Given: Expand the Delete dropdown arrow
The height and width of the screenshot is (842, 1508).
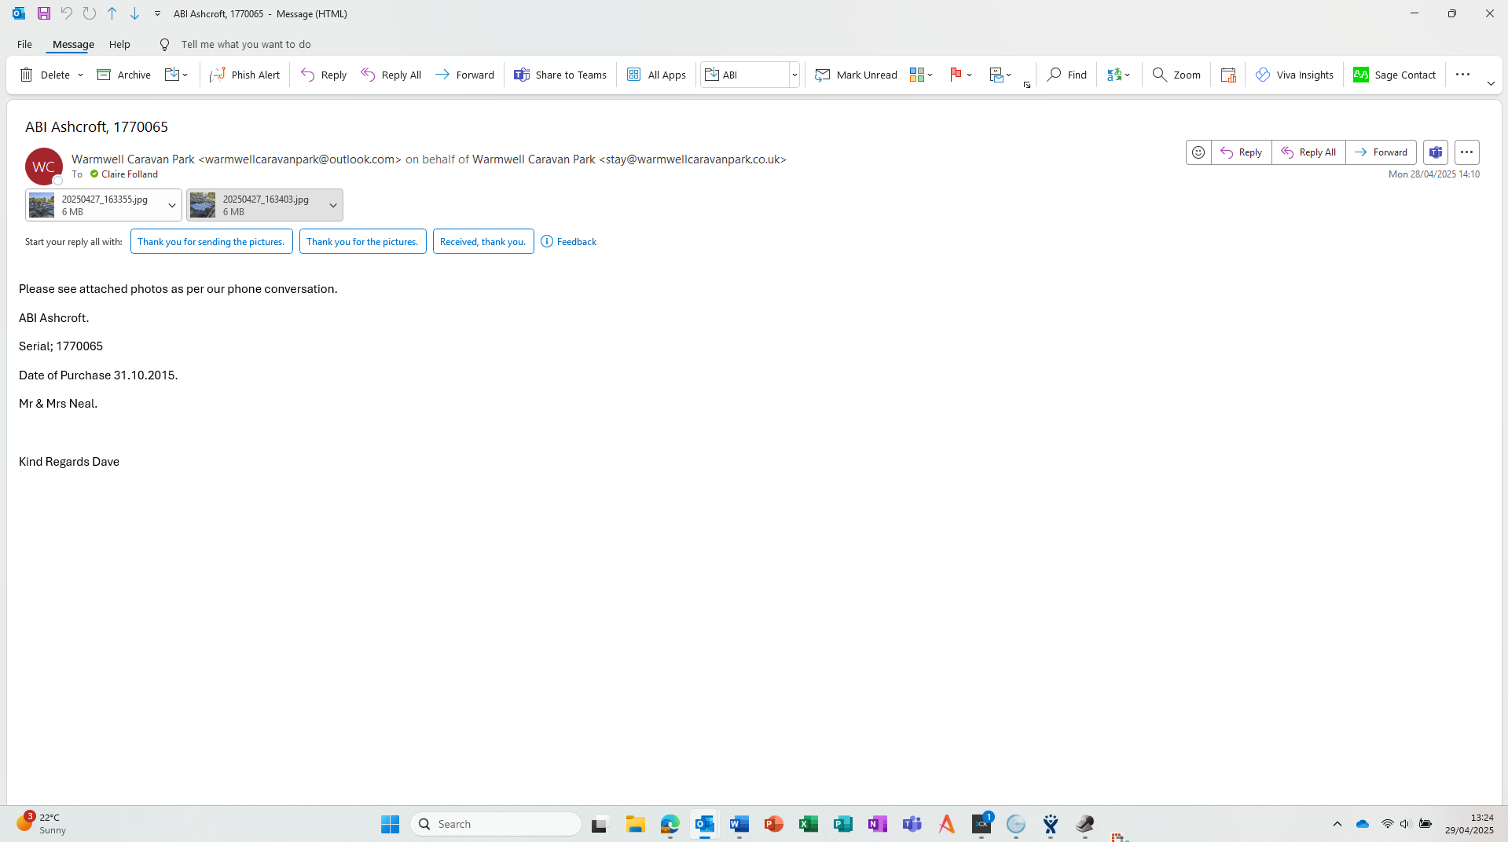Looking at the screenshot, I should coord(80,75).
